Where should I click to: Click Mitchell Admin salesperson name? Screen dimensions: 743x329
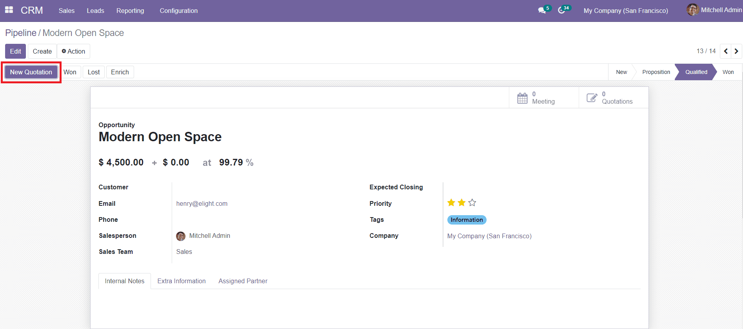(210, 236)
